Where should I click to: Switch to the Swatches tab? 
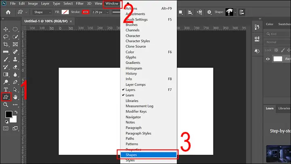click(284, 24)
